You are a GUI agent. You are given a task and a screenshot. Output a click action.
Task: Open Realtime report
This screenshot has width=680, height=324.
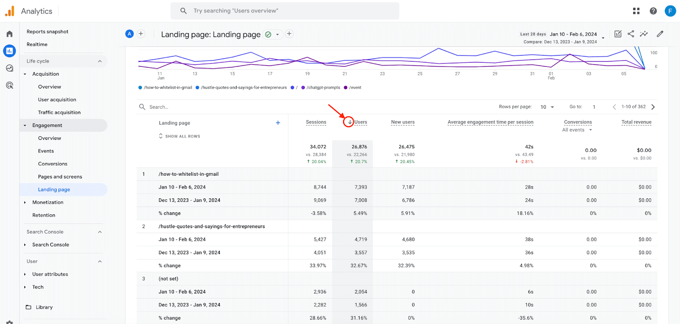coord(37,45)
